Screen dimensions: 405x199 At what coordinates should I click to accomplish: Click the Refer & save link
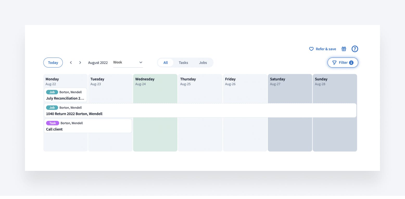coord(326,49)
